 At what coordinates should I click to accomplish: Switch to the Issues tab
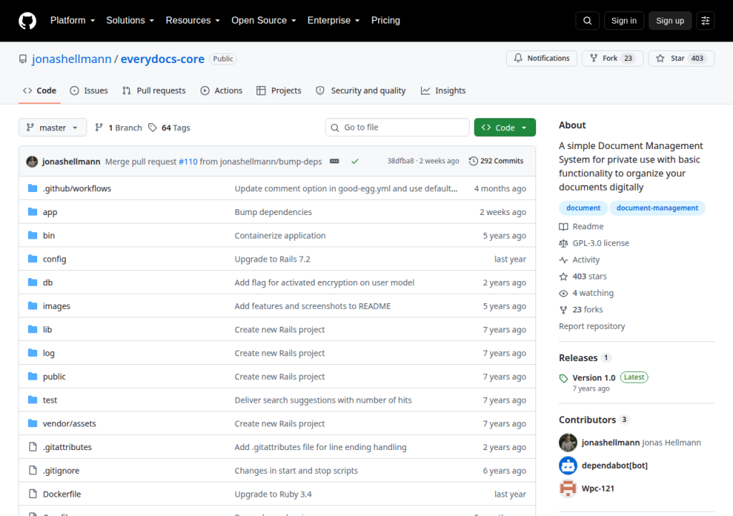tap(89, 91)
